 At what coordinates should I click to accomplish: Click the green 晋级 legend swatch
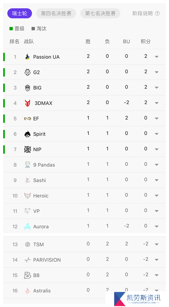pos(11,29)
